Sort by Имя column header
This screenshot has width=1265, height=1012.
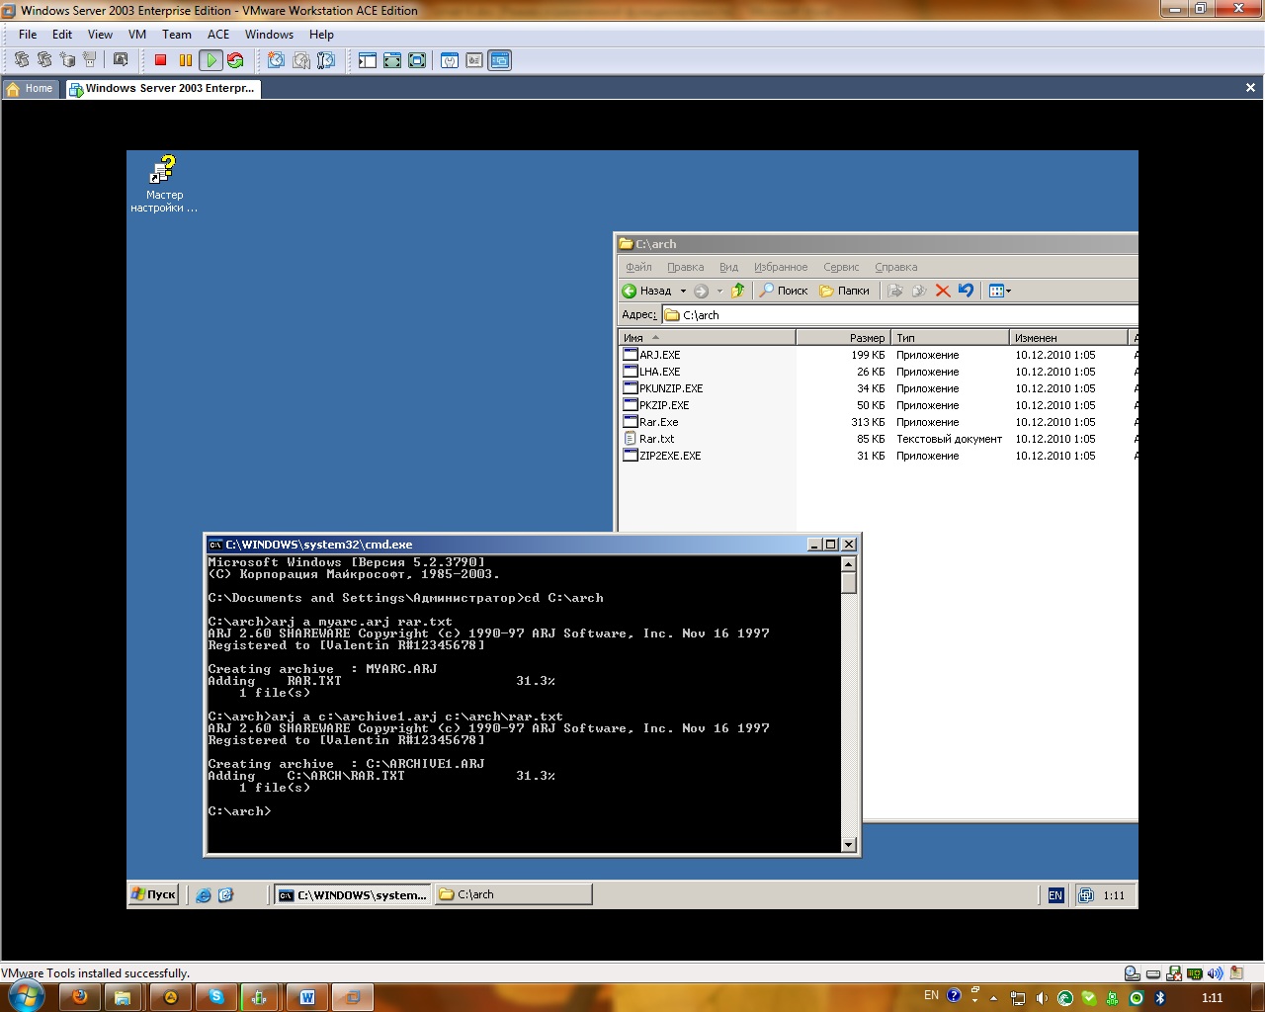707,338
